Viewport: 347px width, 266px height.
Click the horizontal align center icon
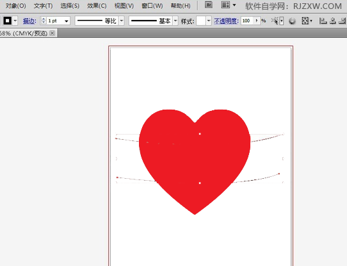(333, 21)
